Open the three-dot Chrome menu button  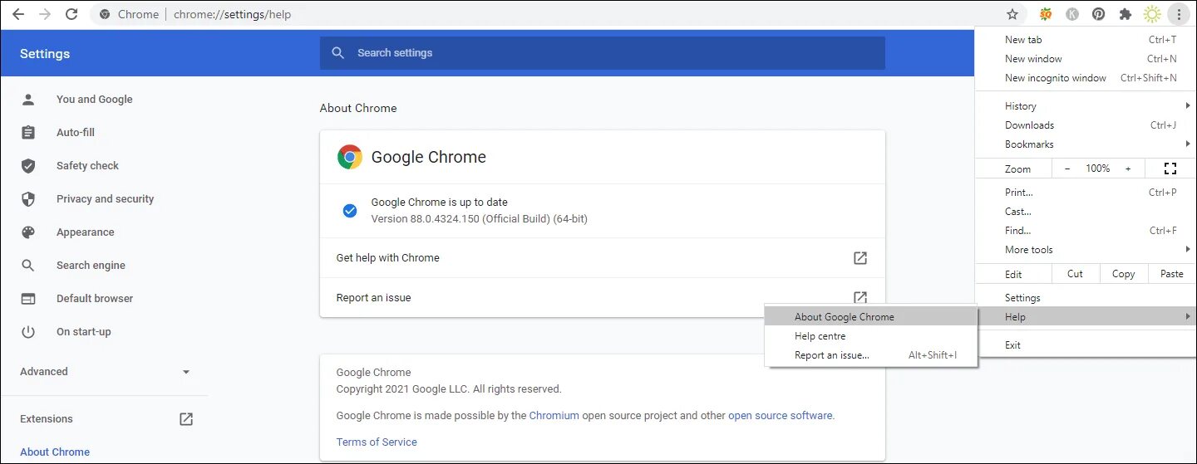(1179, 14)
